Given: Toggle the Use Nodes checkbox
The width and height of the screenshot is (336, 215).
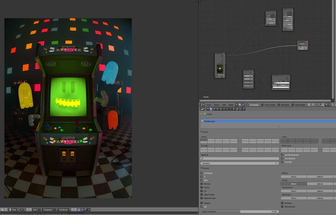Looking at the screenshot, I should point(248,105).
